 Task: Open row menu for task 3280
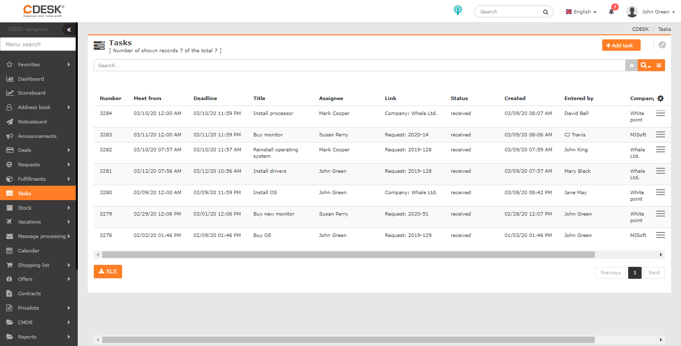point(661,192)
